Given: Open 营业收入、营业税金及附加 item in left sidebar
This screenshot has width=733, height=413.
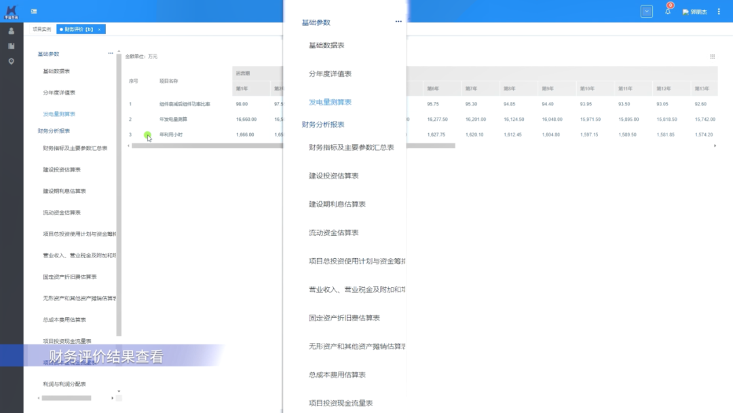Looking at the screenshot, I should (79, 255).
